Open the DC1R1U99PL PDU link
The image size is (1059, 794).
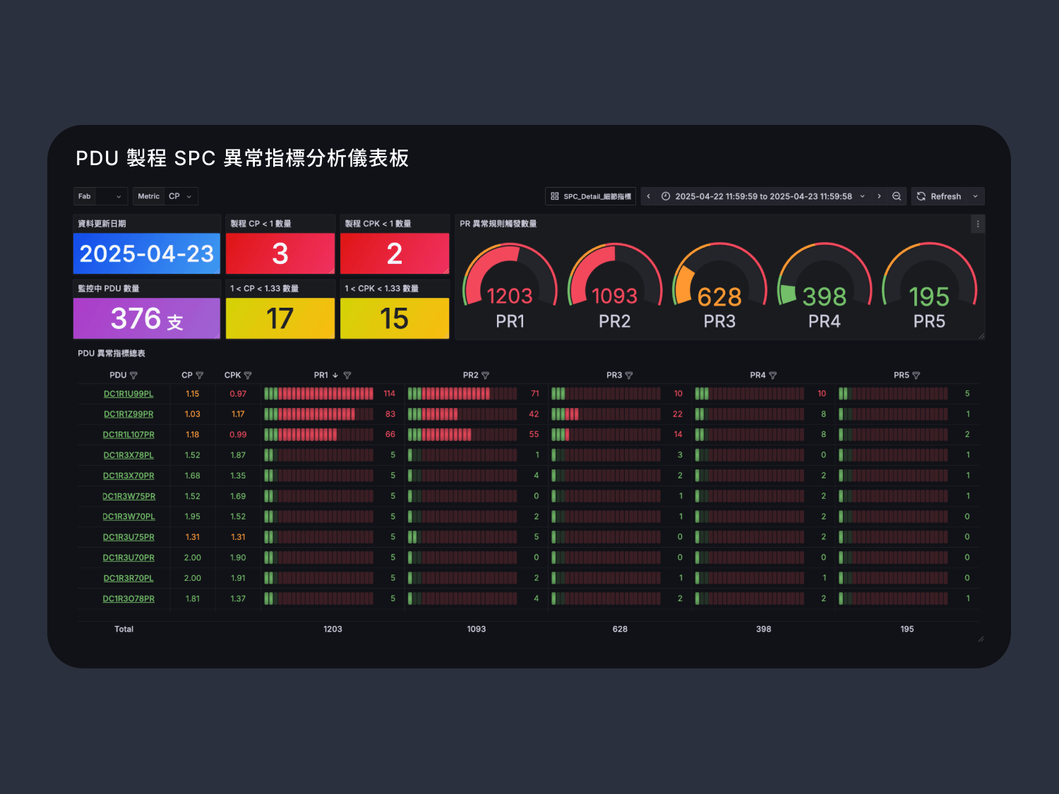tap(128, 394)
